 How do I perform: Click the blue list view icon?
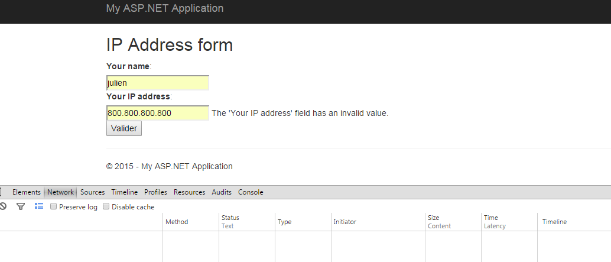39,206
